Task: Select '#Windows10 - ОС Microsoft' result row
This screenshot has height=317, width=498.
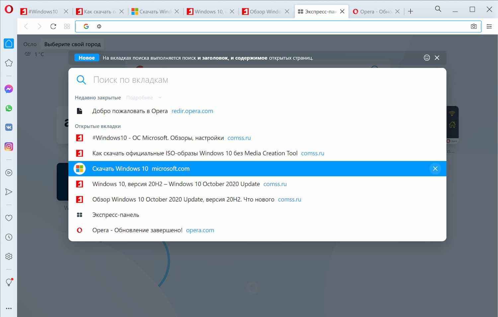Action: click(x=257, y=138)
